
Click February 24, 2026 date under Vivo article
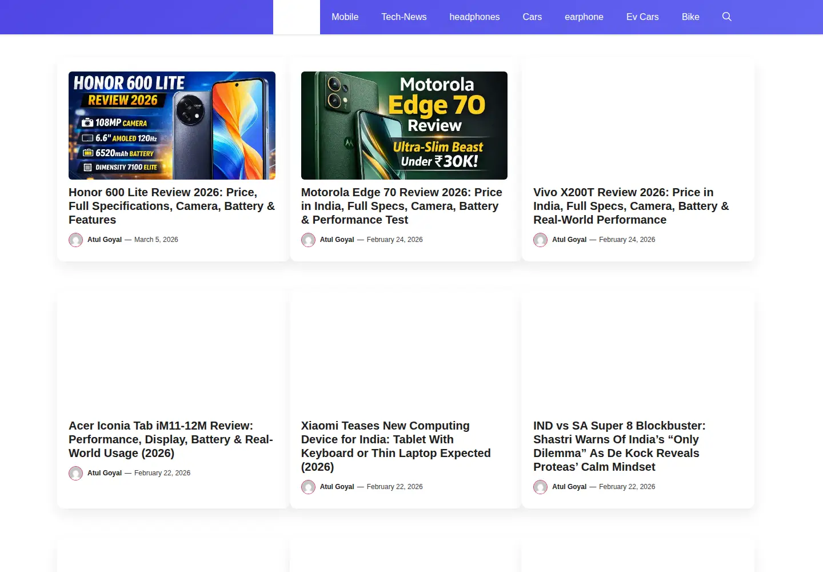pyautogui.click(x=627, y=240)
